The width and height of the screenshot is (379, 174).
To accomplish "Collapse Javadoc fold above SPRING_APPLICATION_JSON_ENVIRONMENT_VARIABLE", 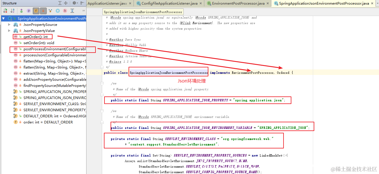I will click(102, 111).
